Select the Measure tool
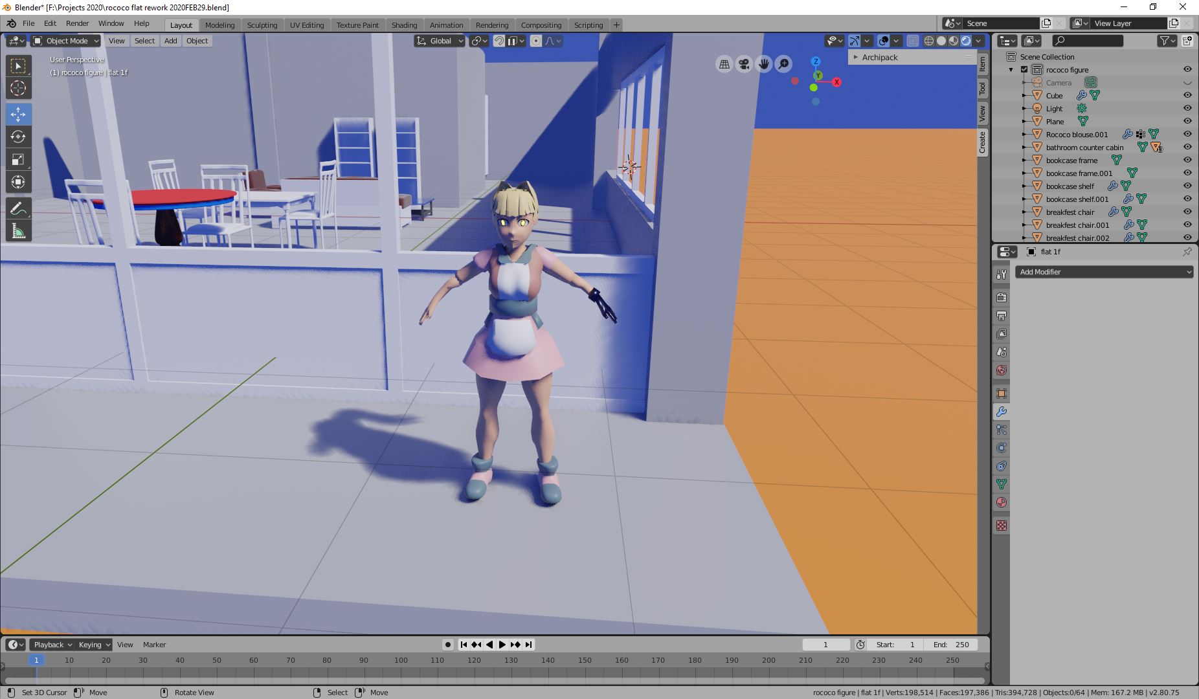This screenshot has height=699, width=1199. [x=18, y=231]
